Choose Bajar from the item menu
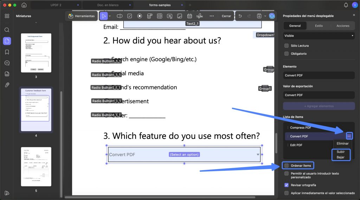 click(340, 157)
